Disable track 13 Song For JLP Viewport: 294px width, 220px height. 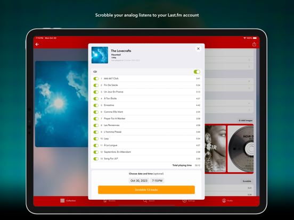coord(96,159)
